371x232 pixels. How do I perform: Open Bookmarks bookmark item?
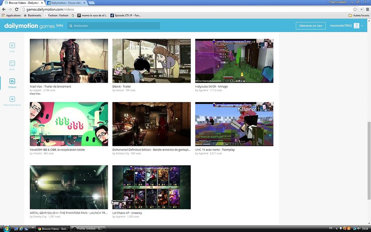tap(33, 15)
